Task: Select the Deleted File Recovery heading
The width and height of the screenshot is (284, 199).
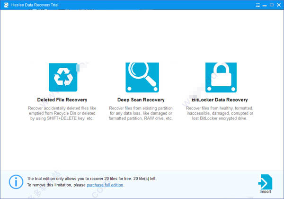Action: [x=62, y=100]
